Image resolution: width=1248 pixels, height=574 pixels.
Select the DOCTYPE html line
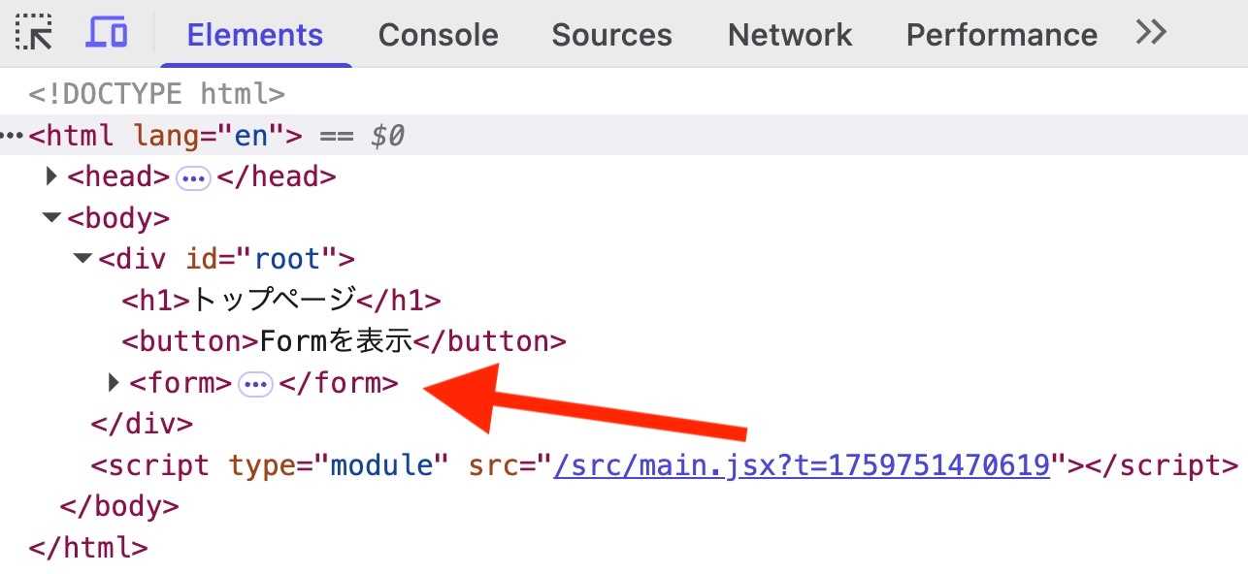coord(156,94)
